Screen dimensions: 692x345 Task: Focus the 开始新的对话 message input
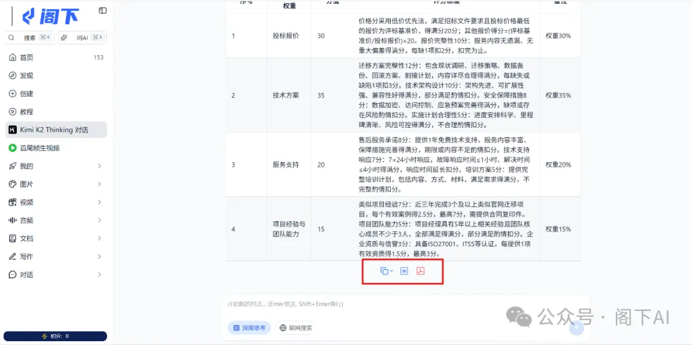pyautogui.click(x=405, y=305)
